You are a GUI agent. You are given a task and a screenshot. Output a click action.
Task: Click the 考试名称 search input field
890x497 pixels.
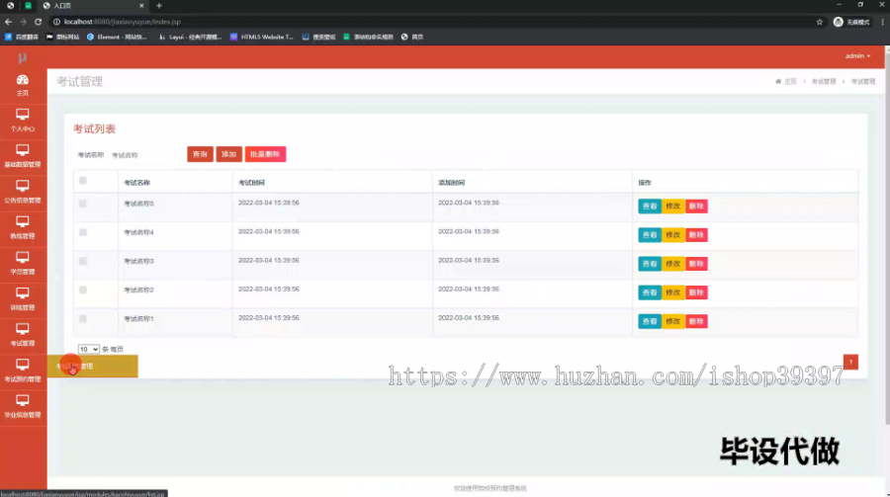[144, 155]
